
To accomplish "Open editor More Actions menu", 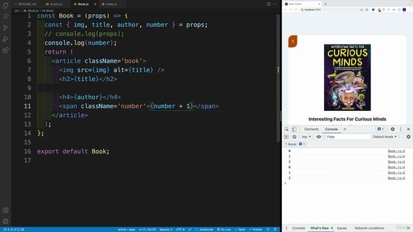I will click(x=275, y=4).
